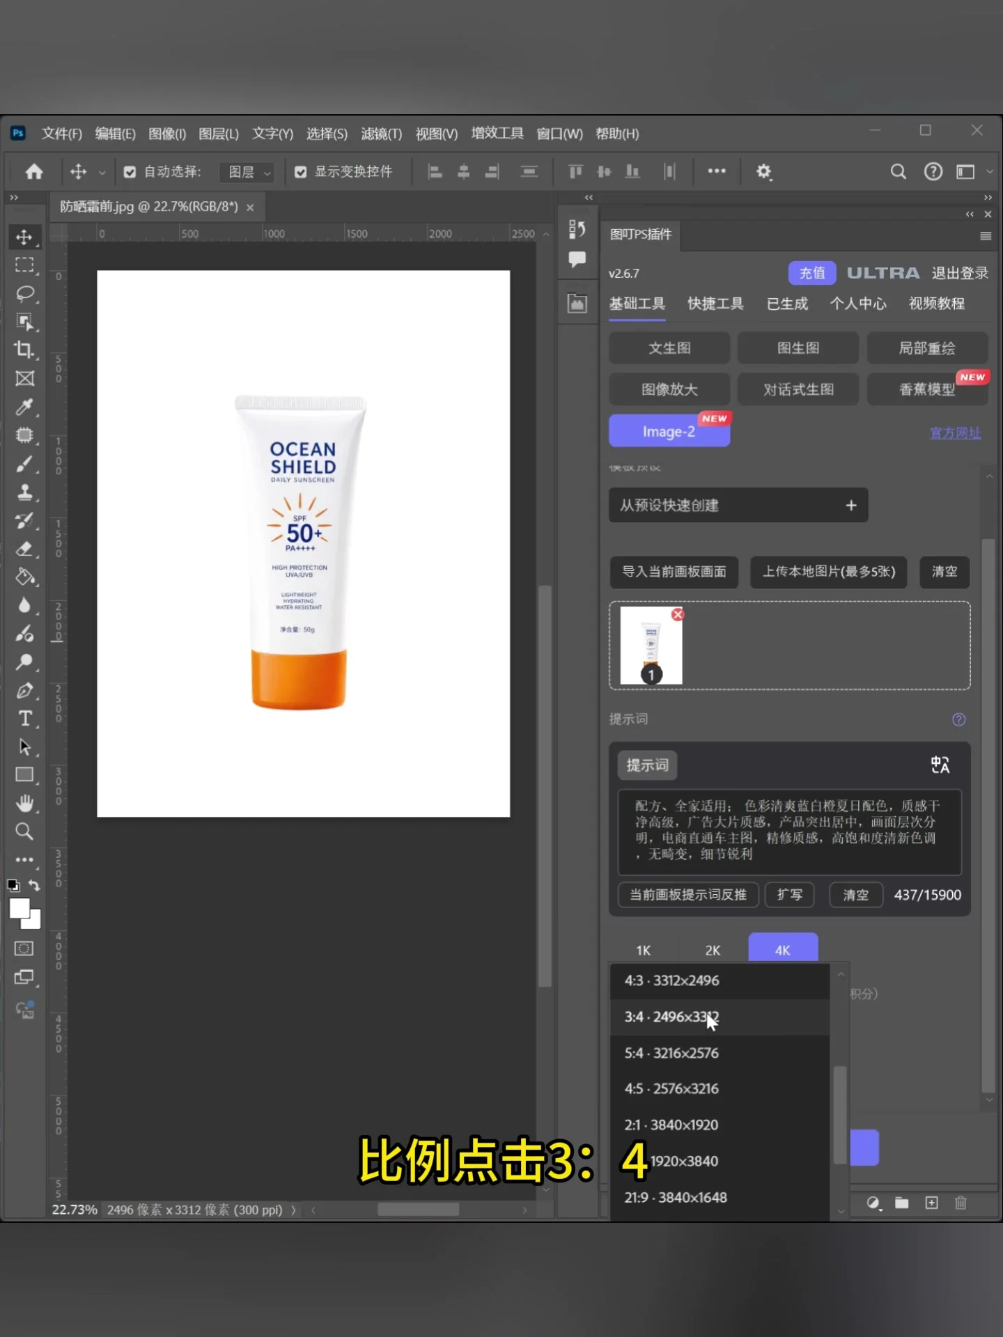The width and height of the screenshot is (1003, 1337).
Task: Open prompt help question icon
Action: tap(959, 719)
